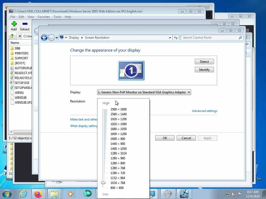266x199 pixels.
Task: Click the blue Extract icon in 7-Zip
Action: point(25,24)
